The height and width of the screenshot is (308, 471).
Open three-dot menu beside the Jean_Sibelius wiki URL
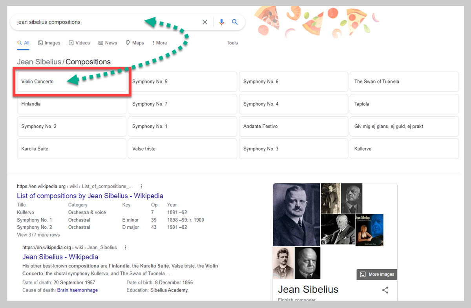coord(125,248)
